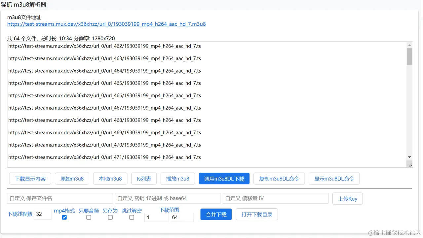423x238 pixels.
Task: Click the url_466 ts file line
Action: tap(105, 96)
